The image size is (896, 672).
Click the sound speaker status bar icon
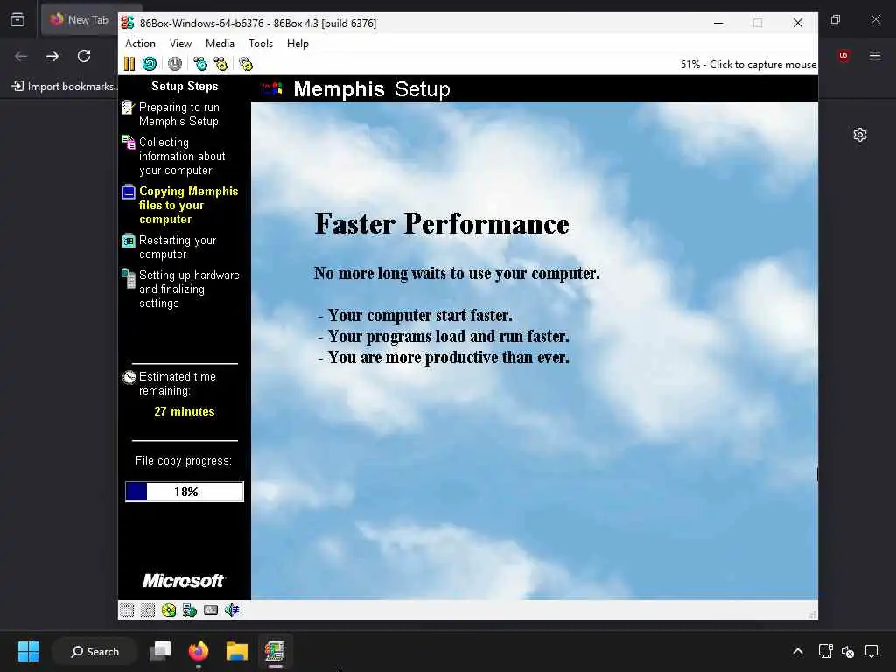232,610
